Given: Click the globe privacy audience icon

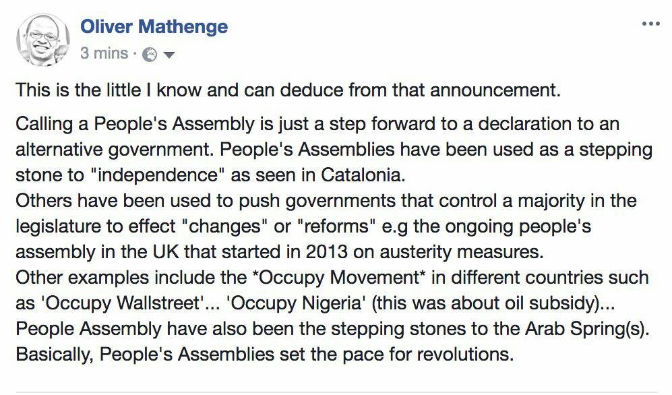Looking at the screenshot, I should click(x=150, y=55).
